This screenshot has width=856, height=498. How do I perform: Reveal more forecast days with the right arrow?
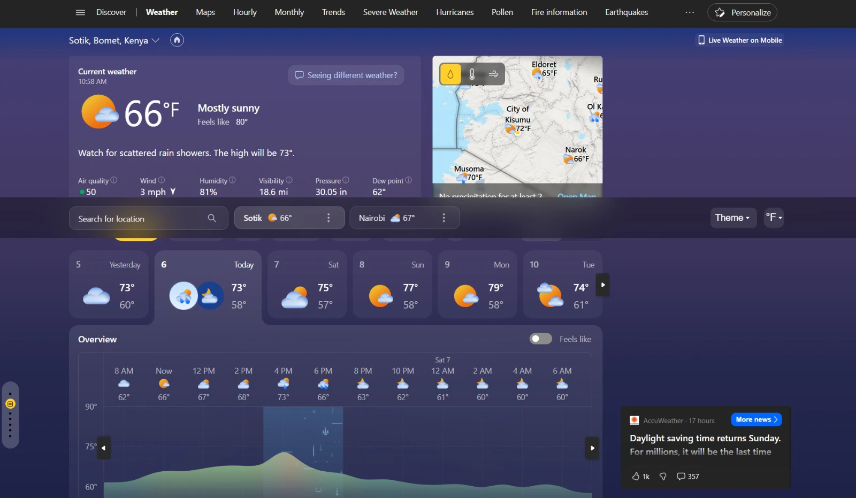tap(602, 285)
